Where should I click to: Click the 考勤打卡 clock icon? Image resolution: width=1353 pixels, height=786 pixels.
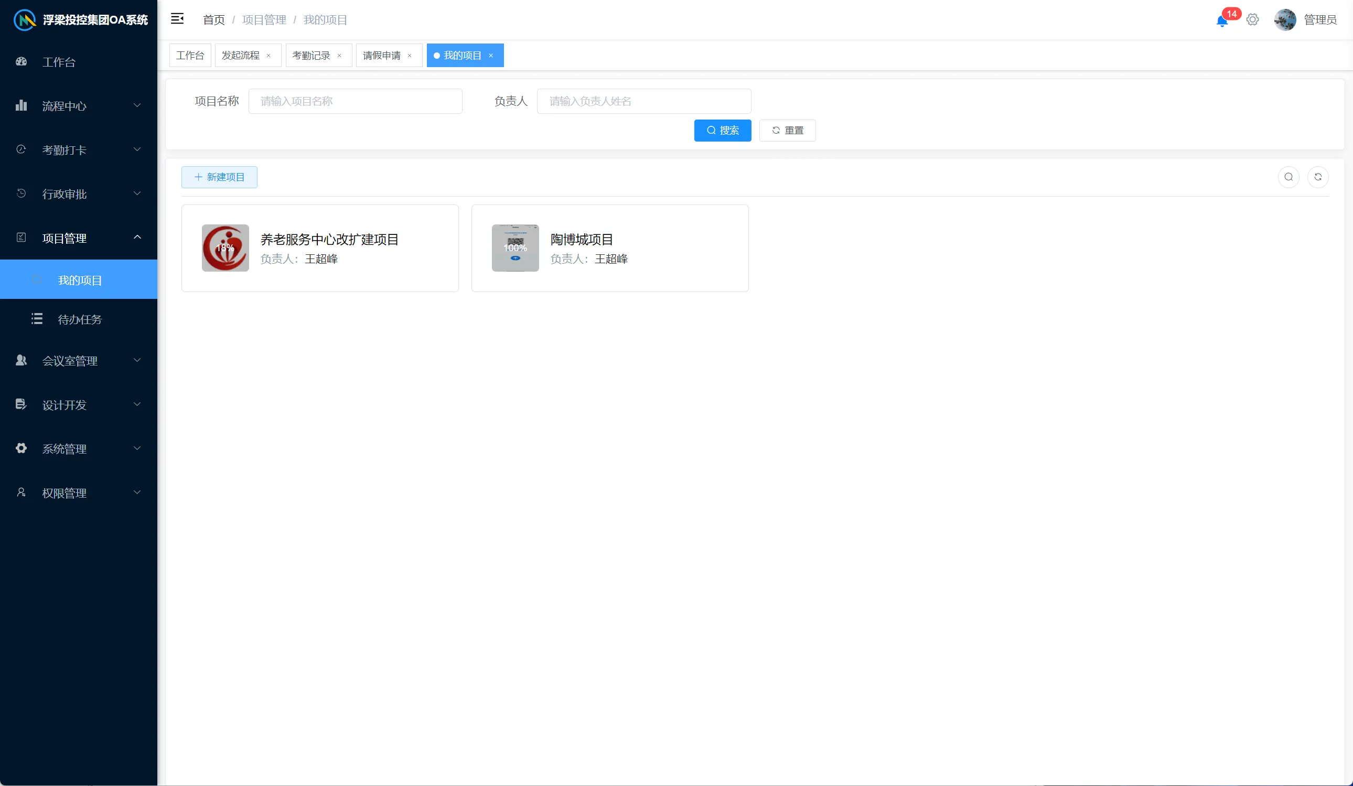click(x=22, y=149)
